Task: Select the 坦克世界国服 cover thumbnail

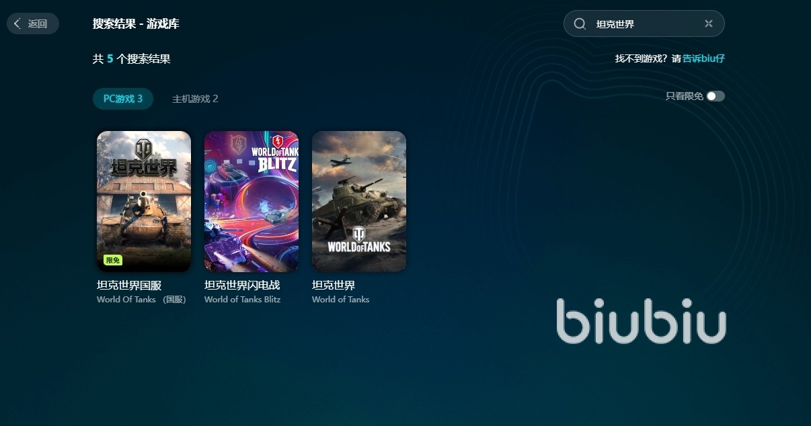Action: (x=144, y=202)
